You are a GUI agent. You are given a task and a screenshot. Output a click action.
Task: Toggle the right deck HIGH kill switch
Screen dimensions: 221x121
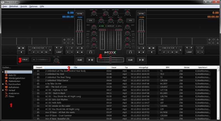(x=133, y=34)
